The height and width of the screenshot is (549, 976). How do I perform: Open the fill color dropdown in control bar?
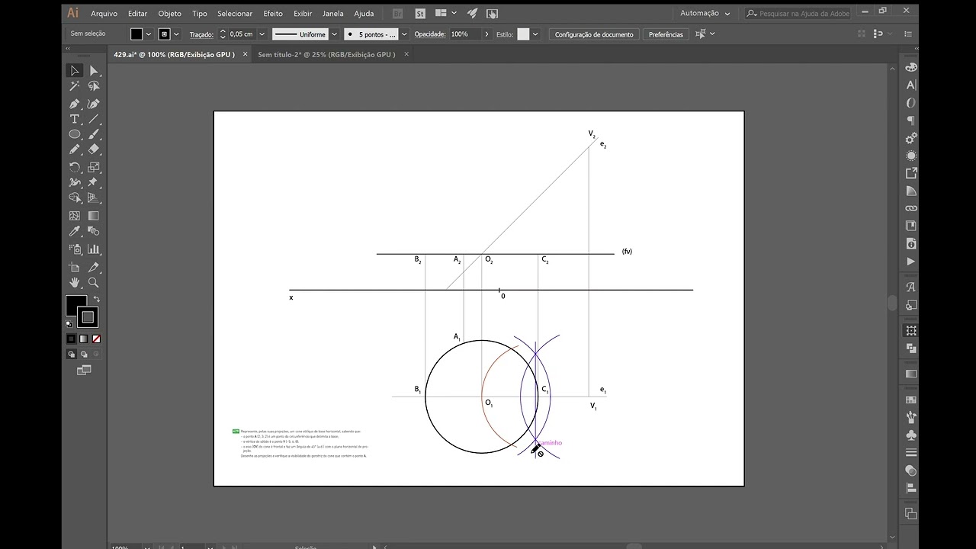[149, 34]
